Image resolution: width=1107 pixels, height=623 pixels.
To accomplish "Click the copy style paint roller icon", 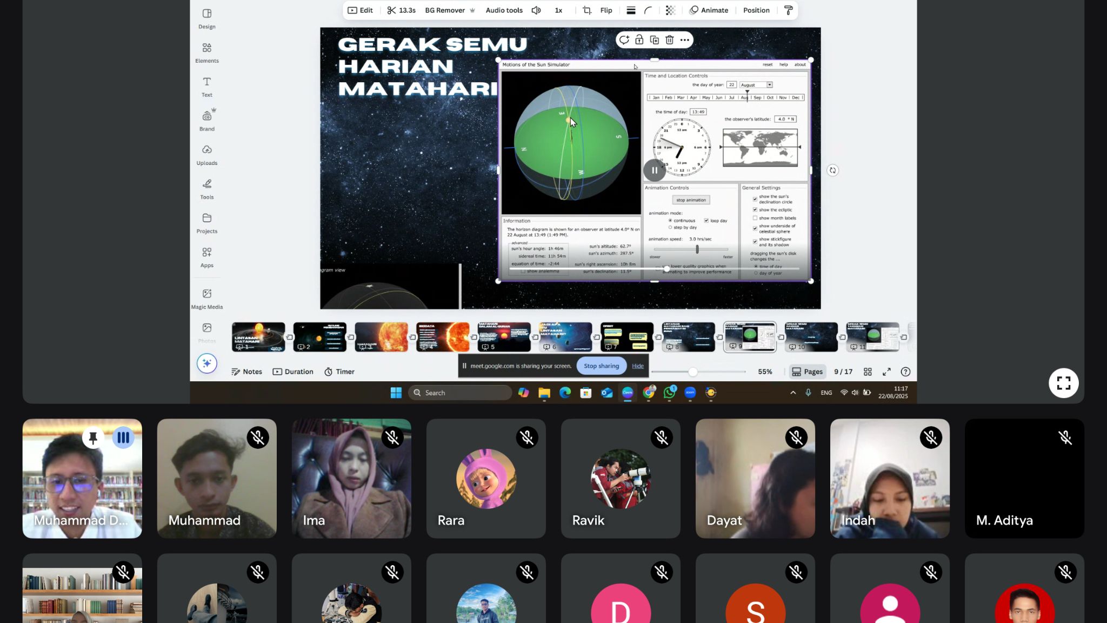I will tap(788, 10).
